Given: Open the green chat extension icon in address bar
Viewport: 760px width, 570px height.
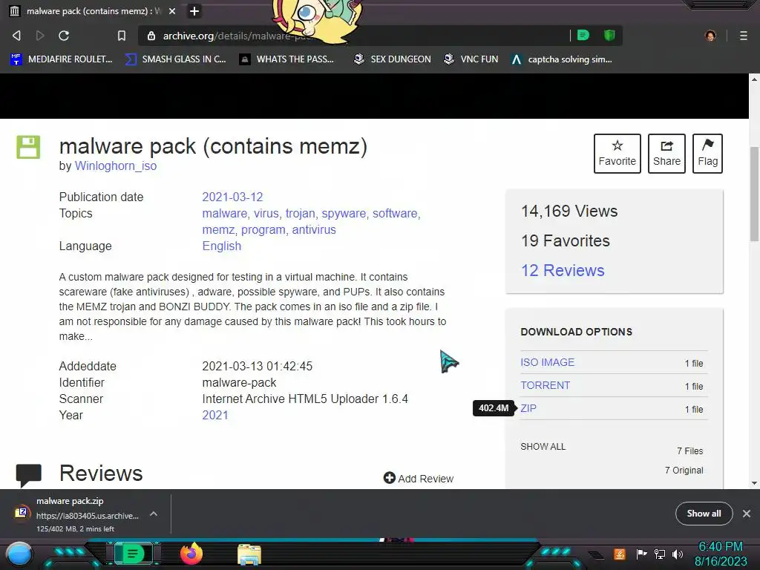Looking at the screenshot, I should click(583, 36).
